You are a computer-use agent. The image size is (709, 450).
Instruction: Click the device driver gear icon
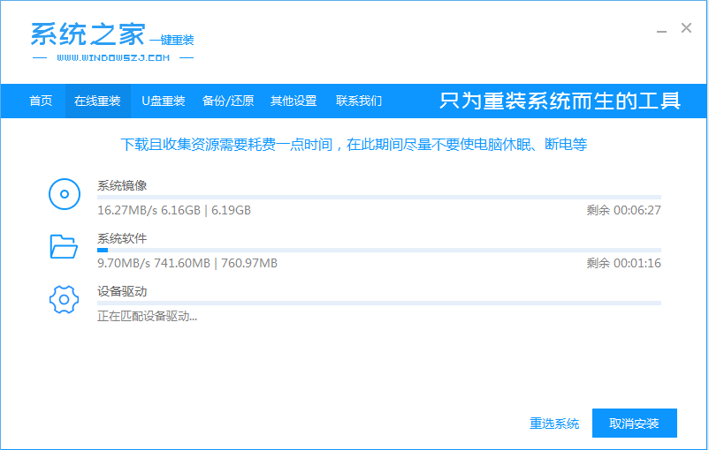click(64, 299)
